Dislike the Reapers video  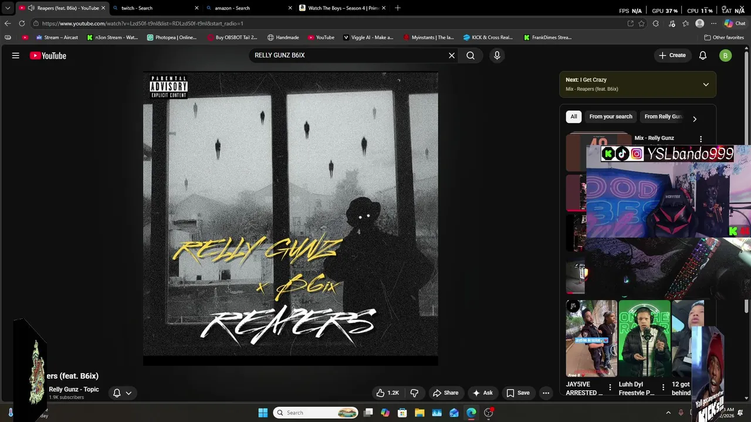(414, 393)
